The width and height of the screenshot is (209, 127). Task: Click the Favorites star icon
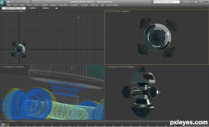tap(193, 2)
